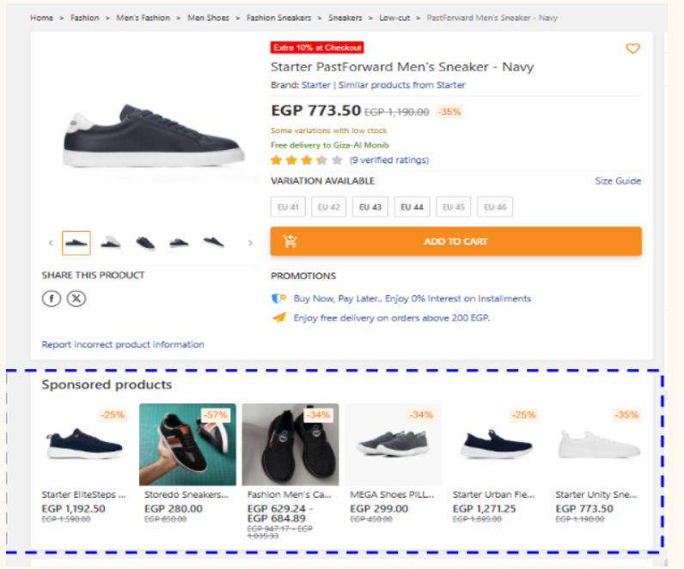
Task: Show next thumbnail with right arrow
Action: point(250,243)
